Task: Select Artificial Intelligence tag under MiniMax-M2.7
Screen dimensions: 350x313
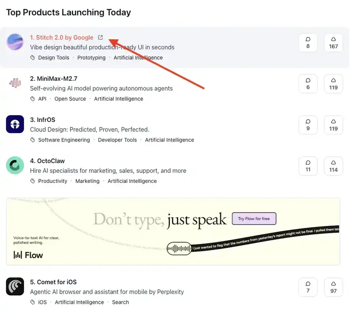Action: tap(119, 99)
